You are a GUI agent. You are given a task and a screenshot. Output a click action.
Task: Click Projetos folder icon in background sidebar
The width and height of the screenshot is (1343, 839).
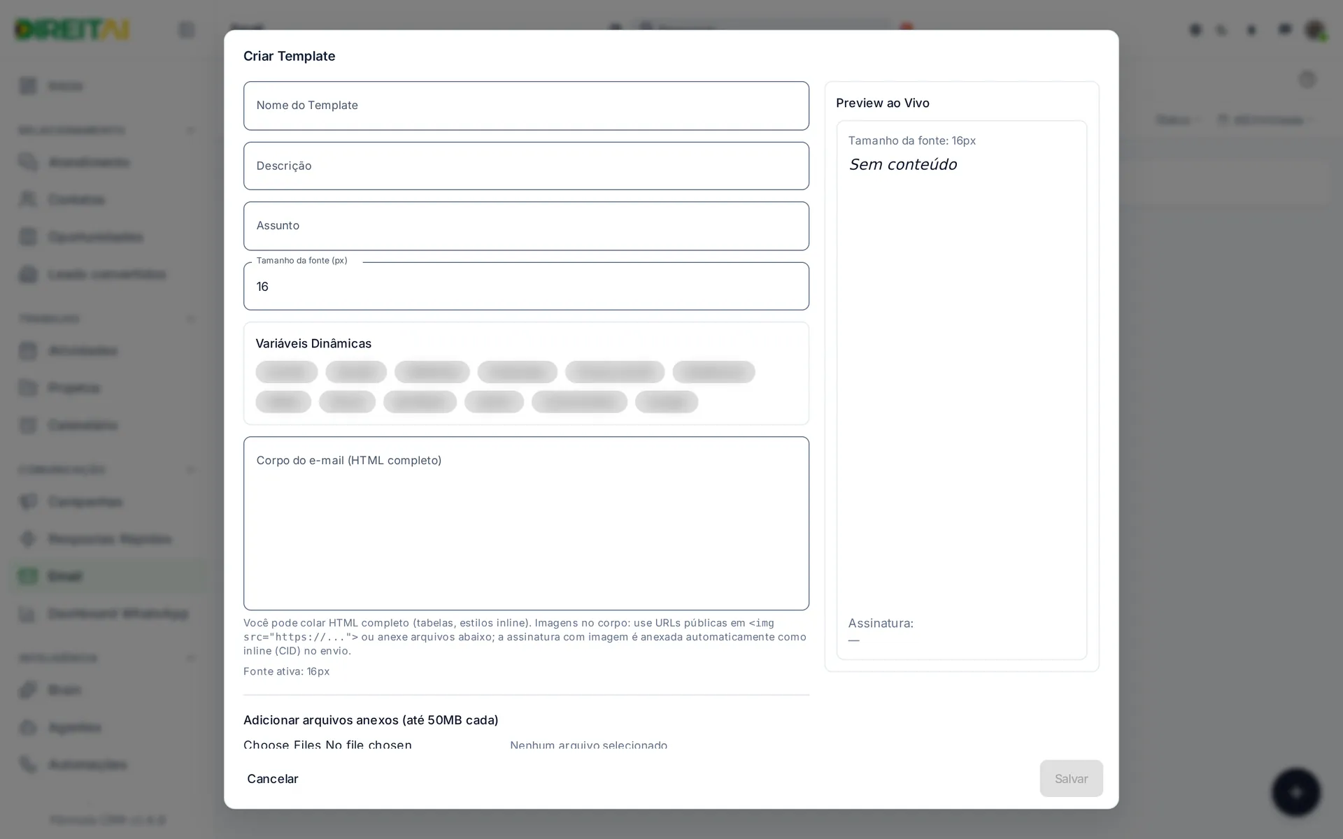28,387
